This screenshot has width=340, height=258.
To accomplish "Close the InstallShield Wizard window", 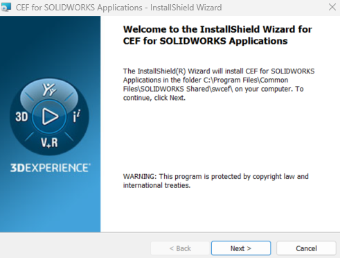I will (x=332, y=7).
